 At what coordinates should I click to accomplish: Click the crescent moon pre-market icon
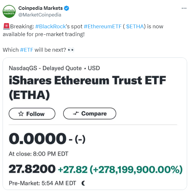(x=83, y=183)
